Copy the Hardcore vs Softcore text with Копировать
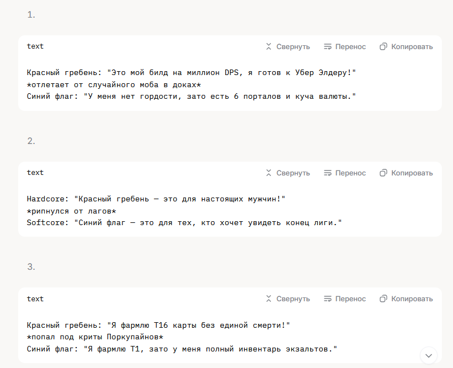This screenshot has width=453, height=368. 406,173
